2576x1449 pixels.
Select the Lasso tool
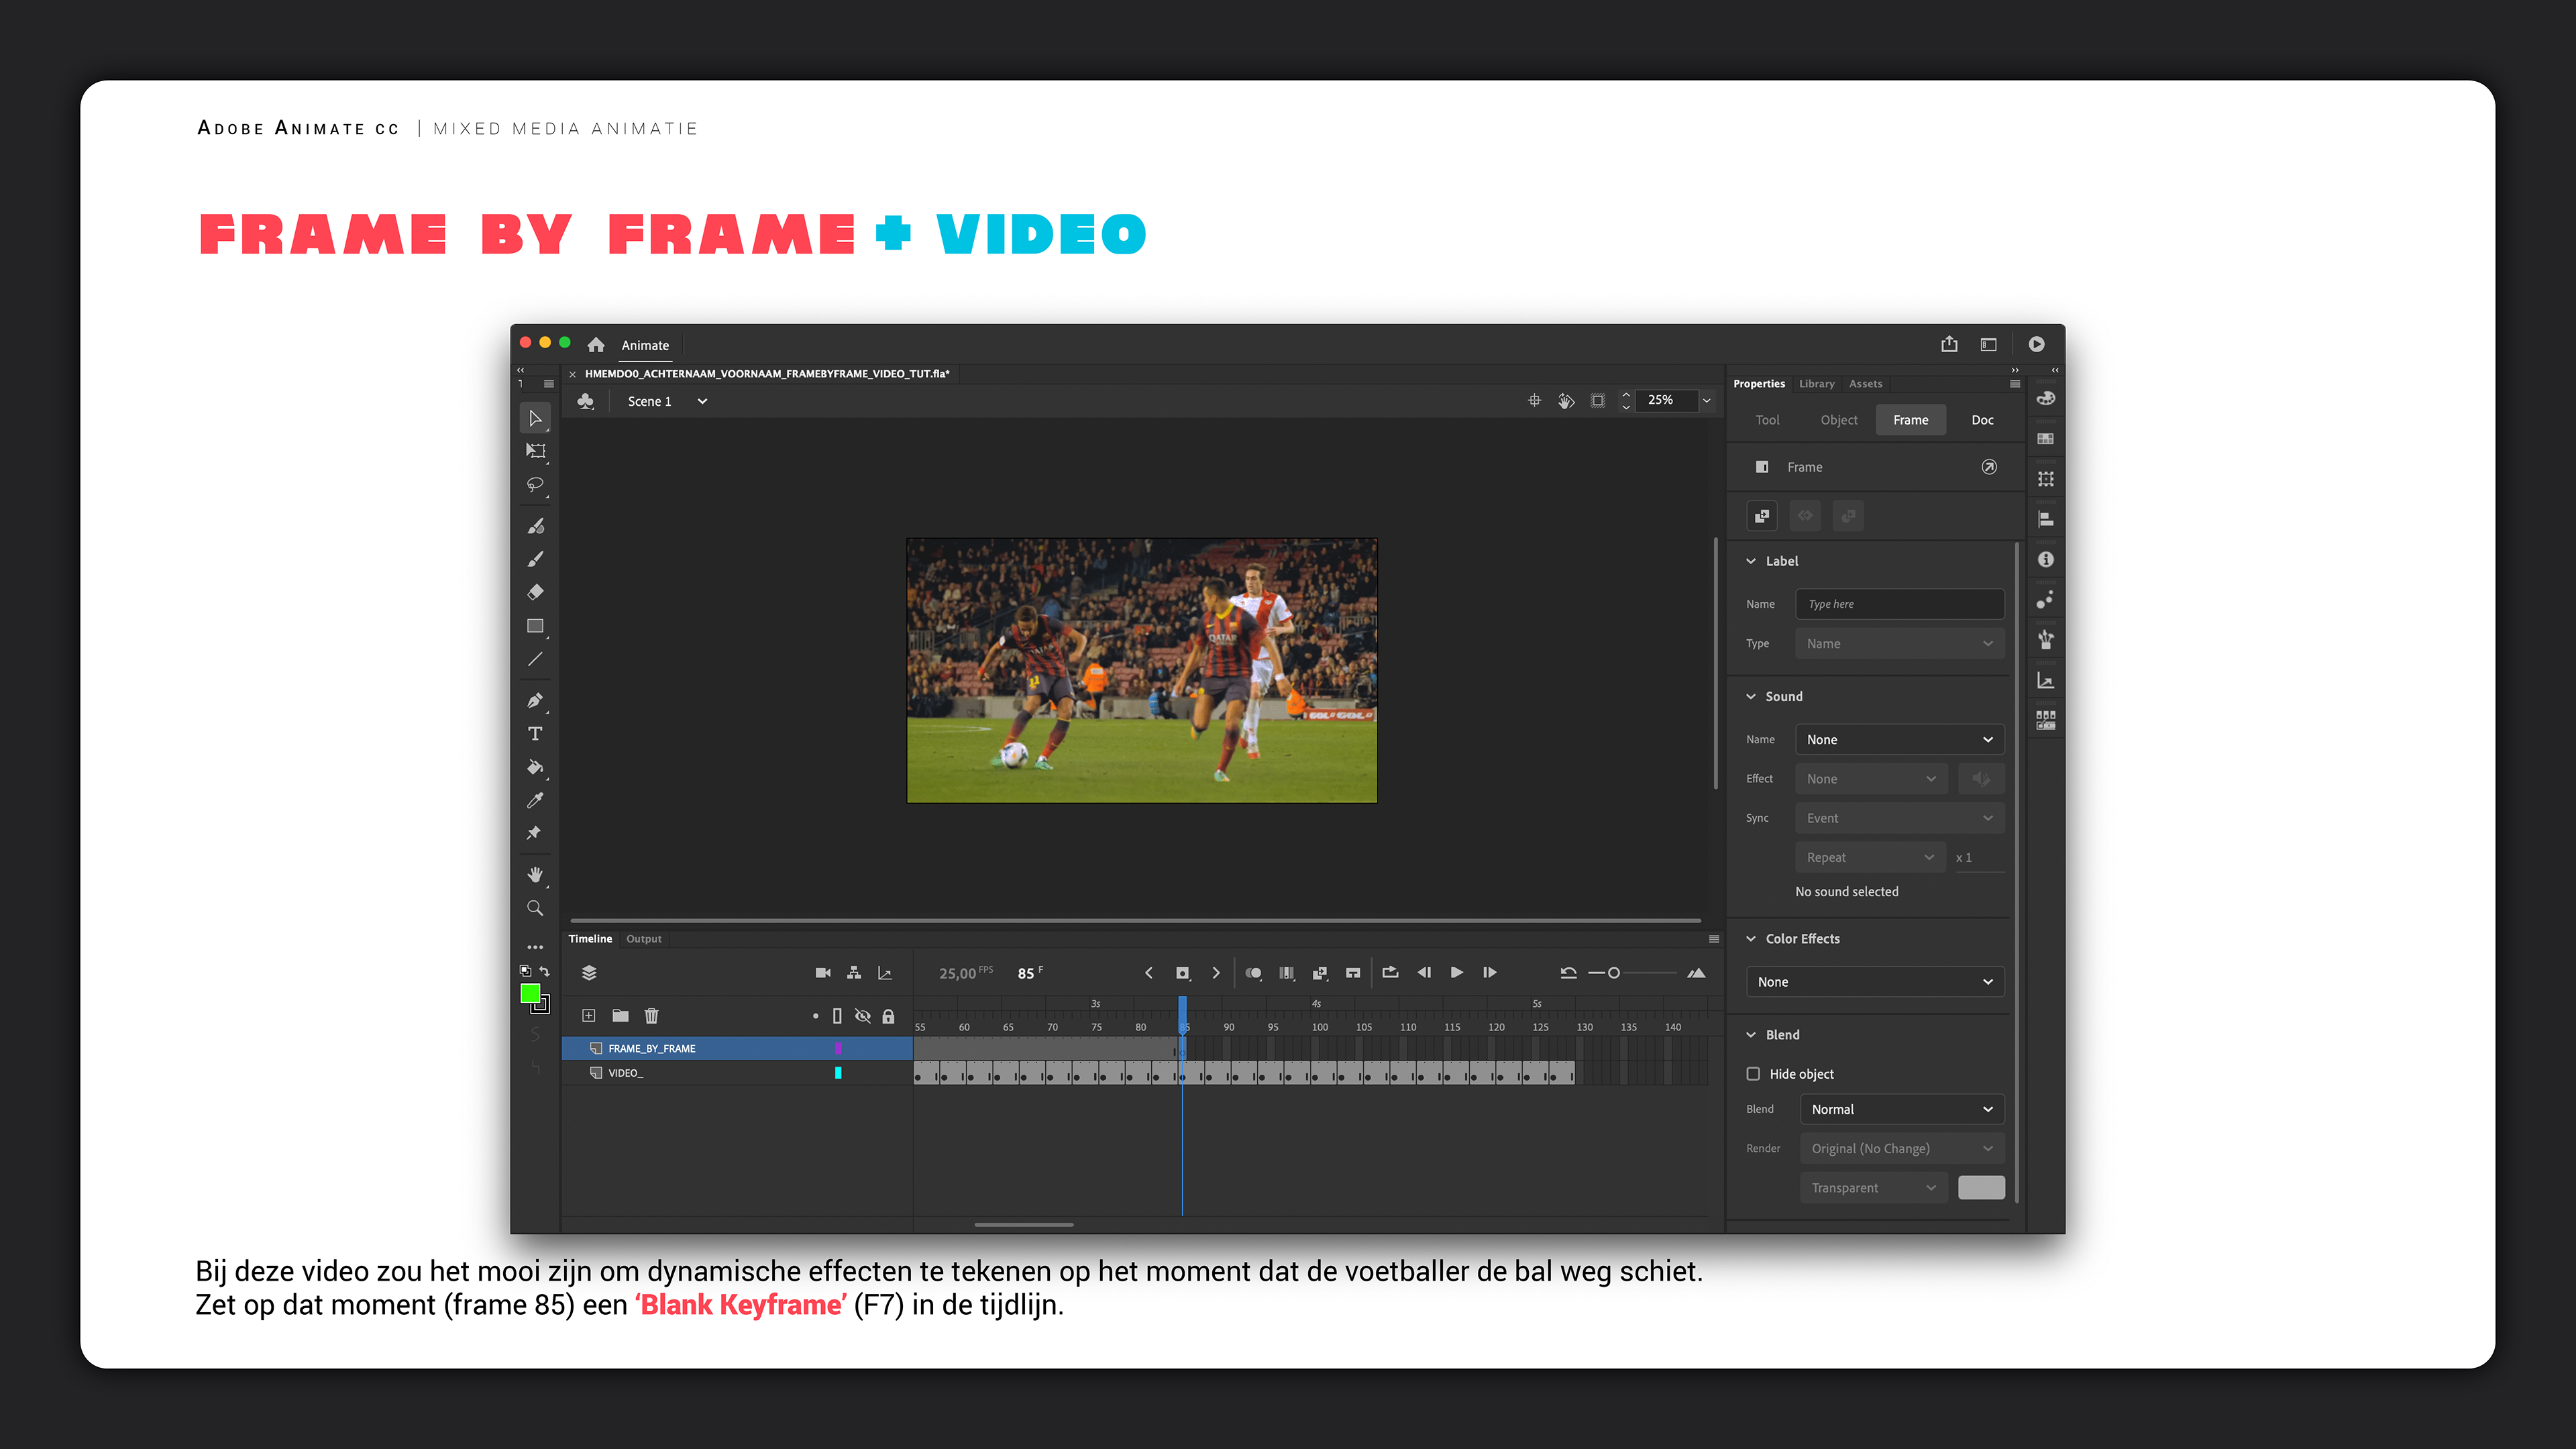point(535,485)
